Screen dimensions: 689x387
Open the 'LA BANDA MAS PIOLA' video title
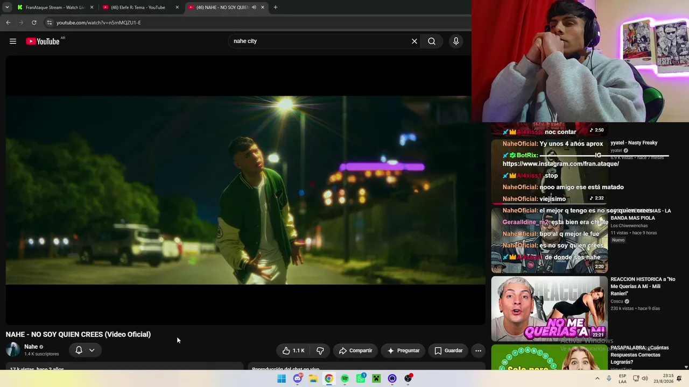click(641, 214)
